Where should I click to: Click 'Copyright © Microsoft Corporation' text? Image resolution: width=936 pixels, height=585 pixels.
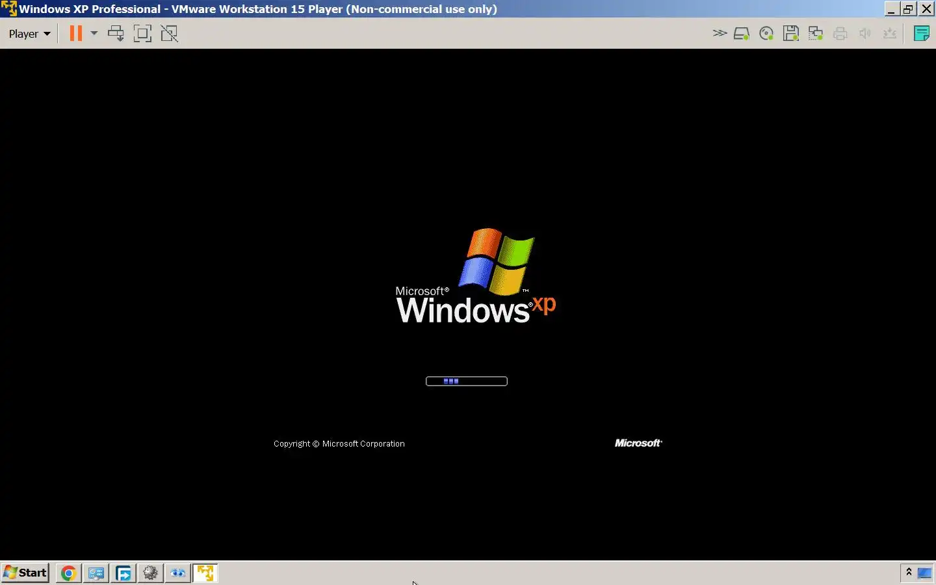tap(339, 444)
